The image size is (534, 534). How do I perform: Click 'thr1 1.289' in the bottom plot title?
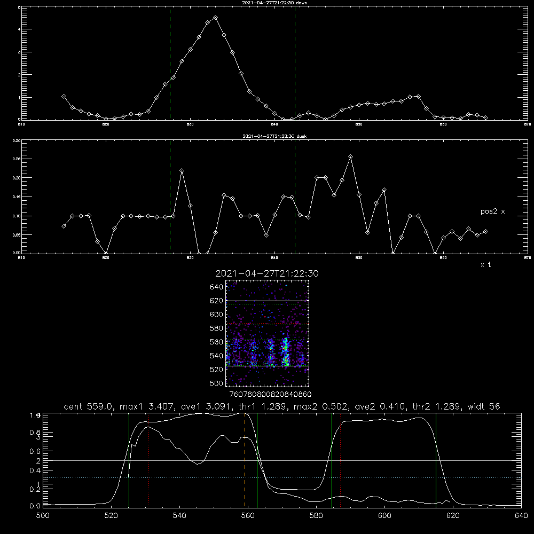[x=263, y=406]
